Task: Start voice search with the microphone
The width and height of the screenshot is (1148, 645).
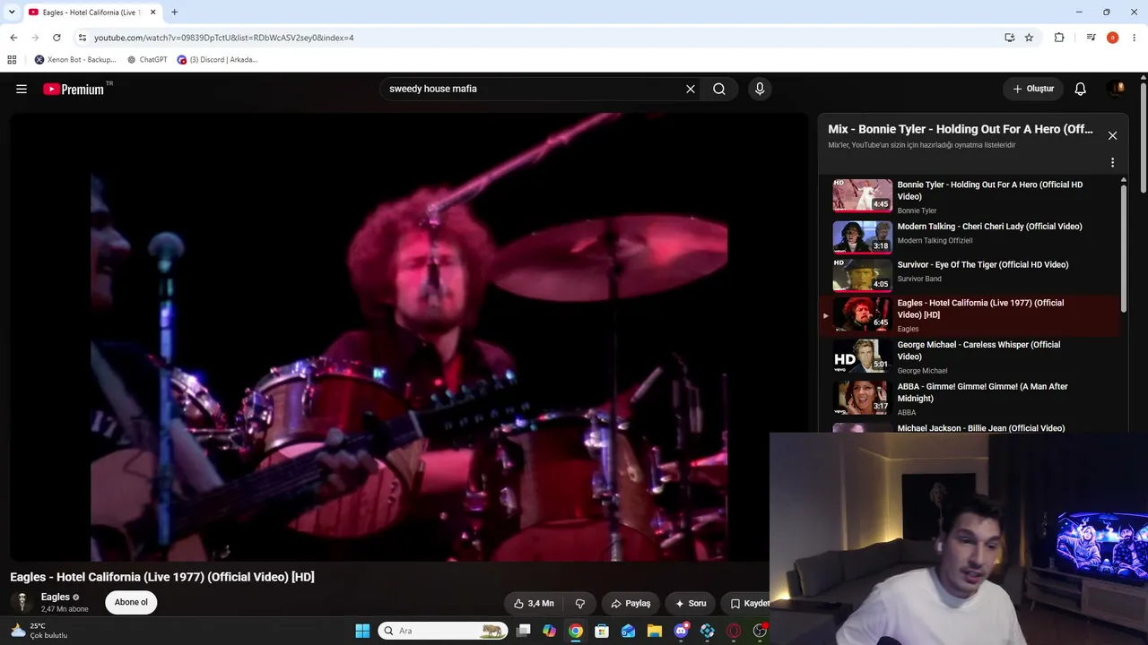Action: pyautogui.click(x=760, y=89)
